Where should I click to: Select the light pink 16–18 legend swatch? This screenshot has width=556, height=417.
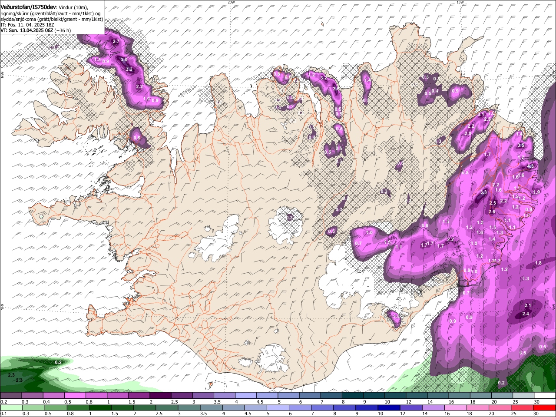click(455, 408)
